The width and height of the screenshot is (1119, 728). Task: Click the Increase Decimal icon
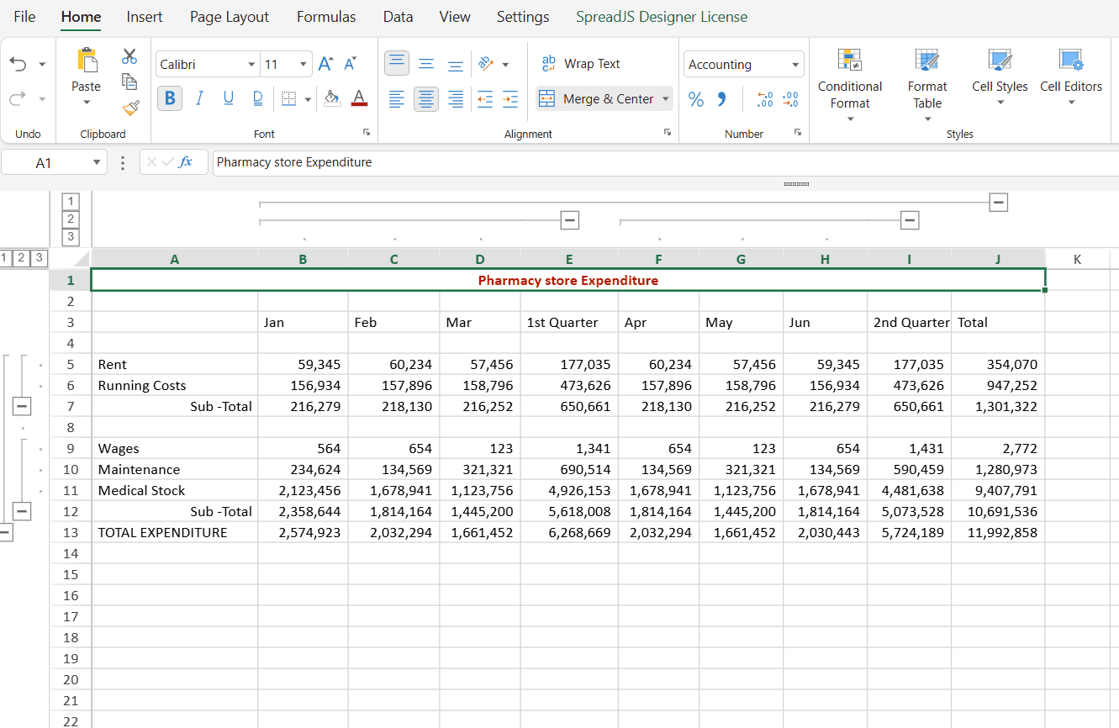tap(764, 99)
